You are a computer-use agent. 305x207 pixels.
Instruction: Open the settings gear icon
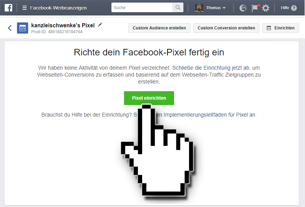(x=266, y=8)
